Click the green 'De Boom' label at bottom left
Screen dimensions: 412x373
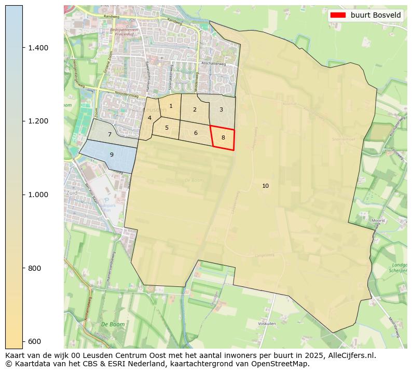click(112, 324)
